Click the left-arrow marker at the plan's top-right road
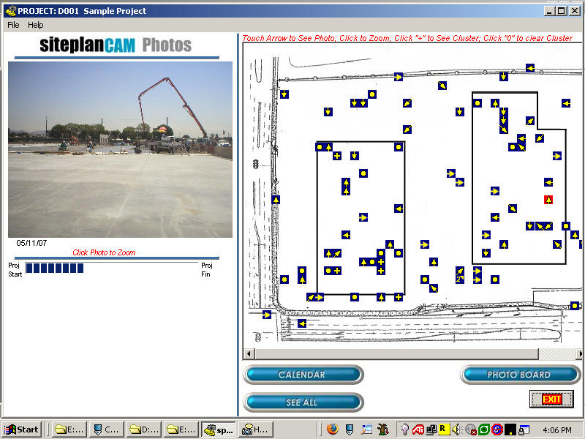The width and height of the screenshot is (585, 439). pyautogui.click(x=529, y=68)
